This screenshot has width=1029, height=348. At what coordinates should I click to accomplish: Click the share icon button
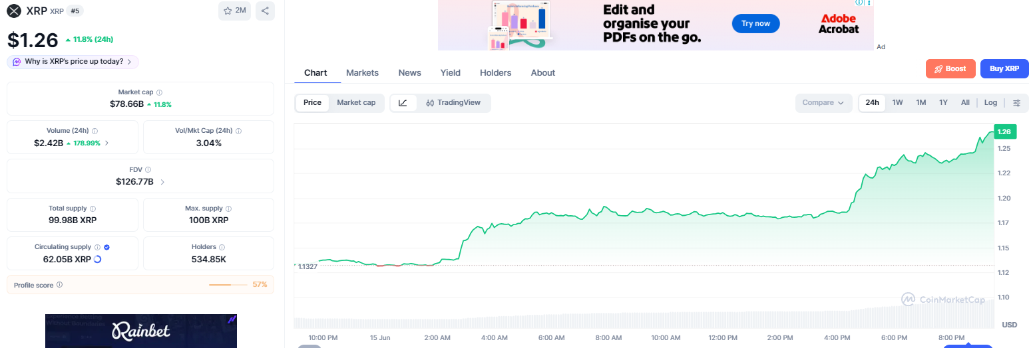tap(265, 11)
